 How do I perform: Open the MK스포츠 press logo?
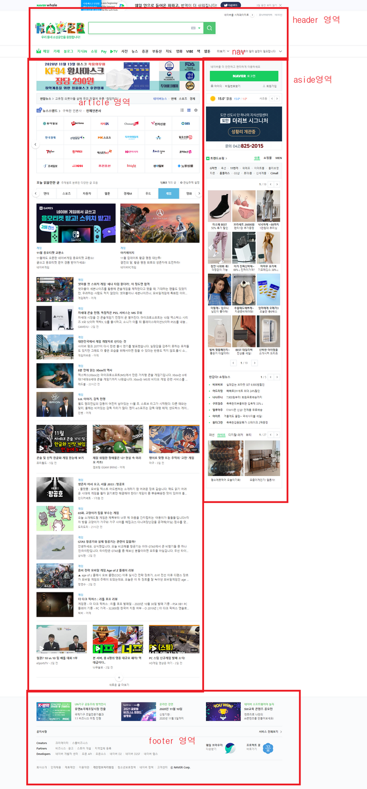point(104,137)
